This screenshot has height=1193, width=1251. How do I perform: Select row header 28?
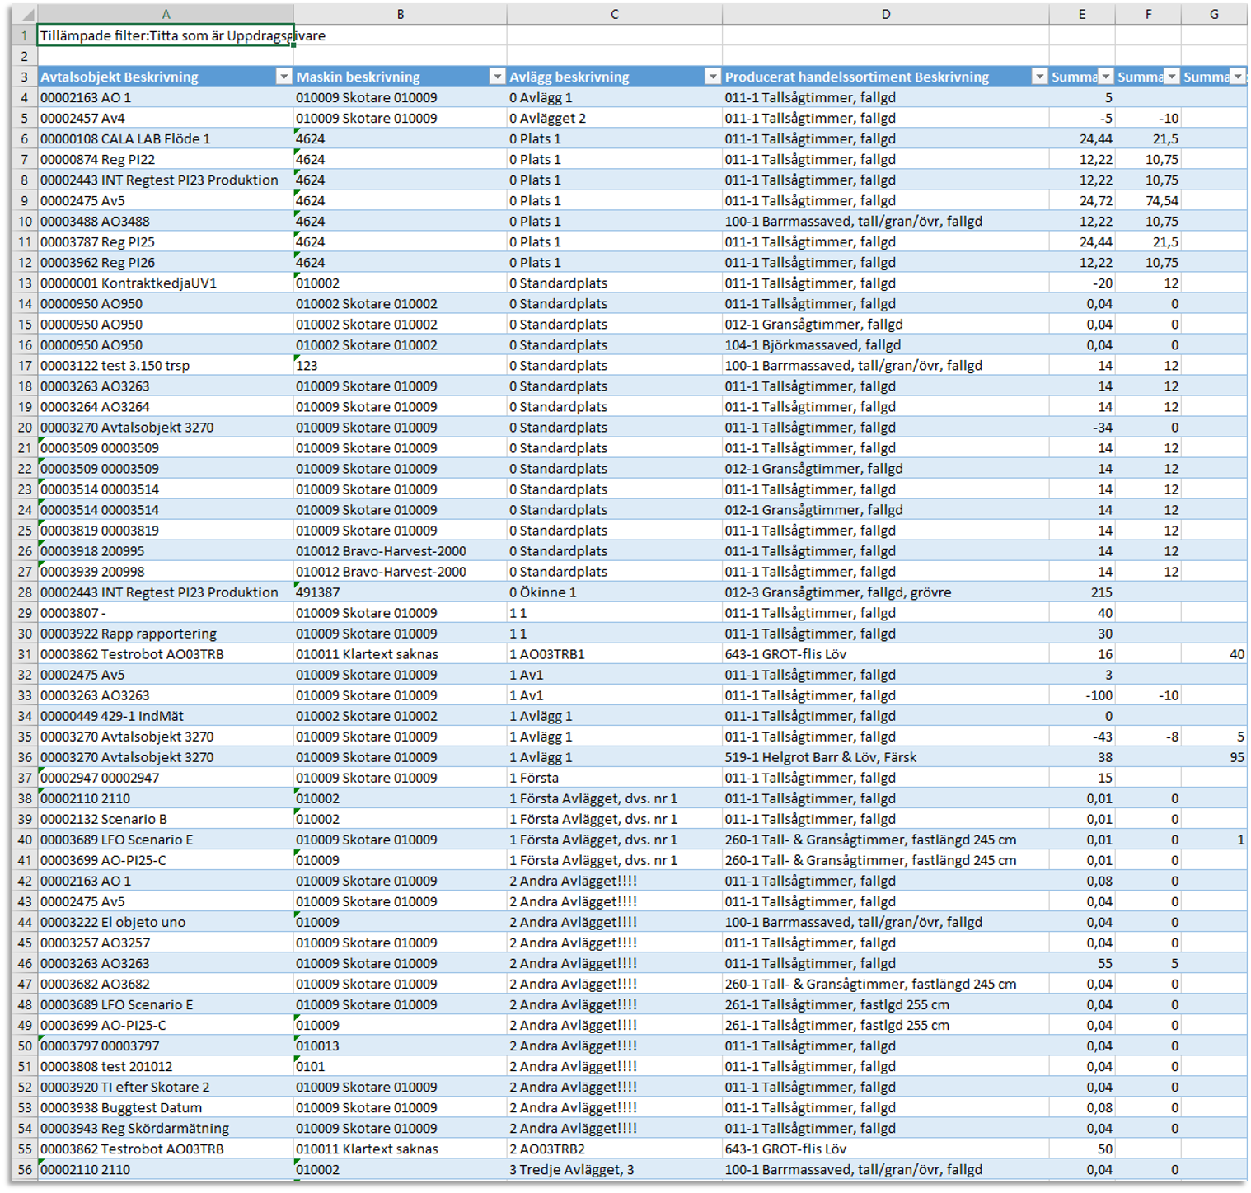(x=25, y=592)
